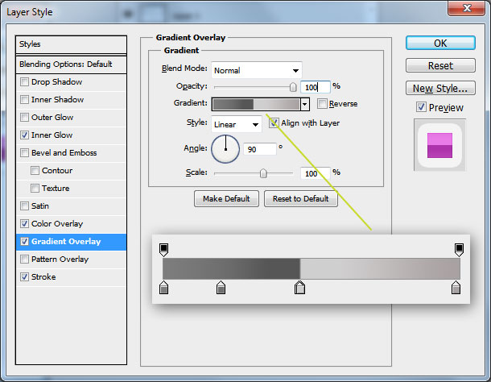
Task: Select the middle light gray color stop
Action: [x=299, y=288]
